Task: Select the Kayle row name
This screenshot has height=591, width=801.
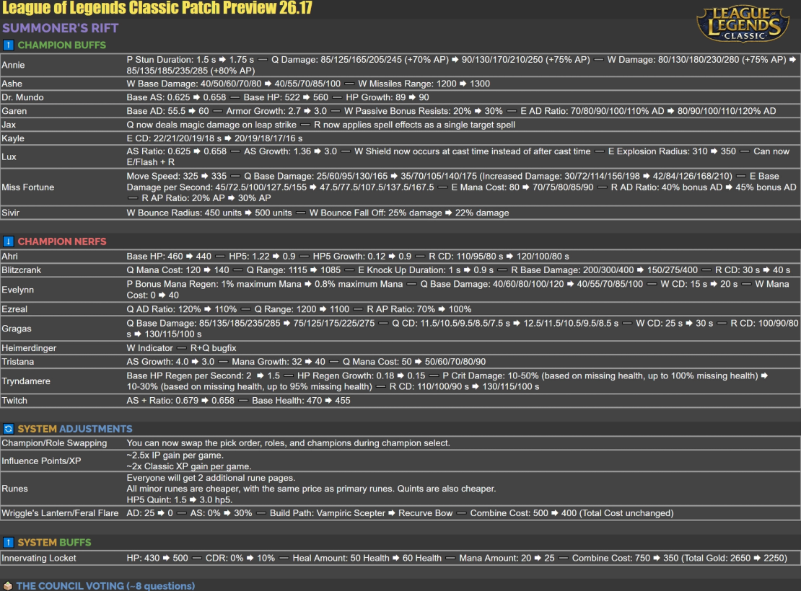Action: 13,138
